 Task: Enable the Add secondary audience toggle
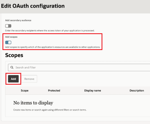(x=8, y=26)
